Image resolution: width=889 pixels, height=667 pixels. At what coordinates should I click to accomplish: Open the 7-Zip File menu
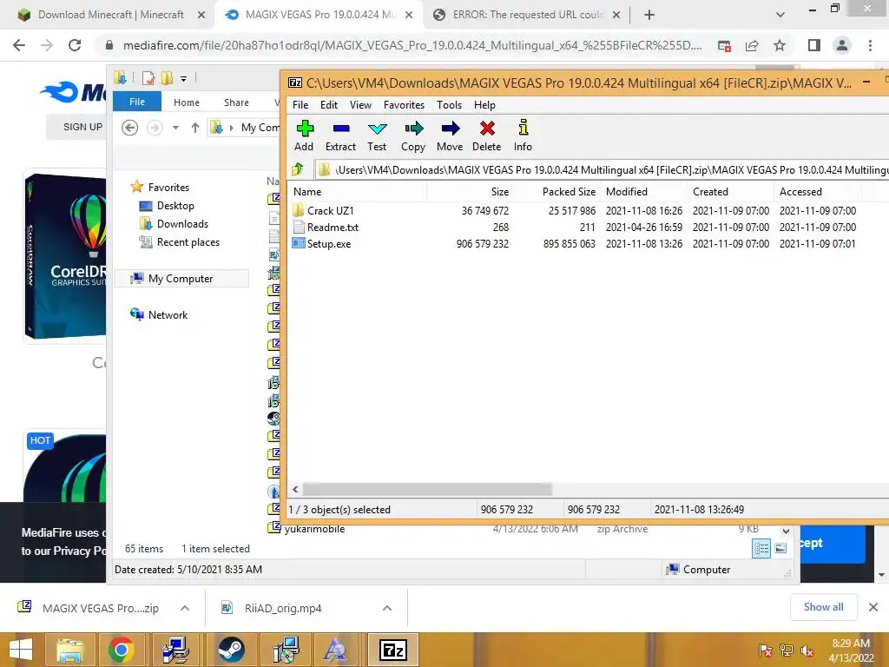pos(300,105)
